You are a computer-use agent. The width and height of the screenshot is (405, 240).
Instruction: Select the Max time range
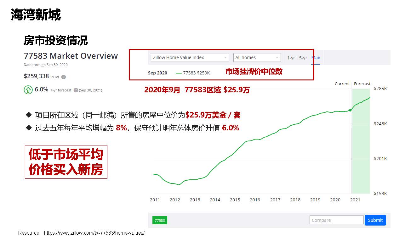pos(316,58)
